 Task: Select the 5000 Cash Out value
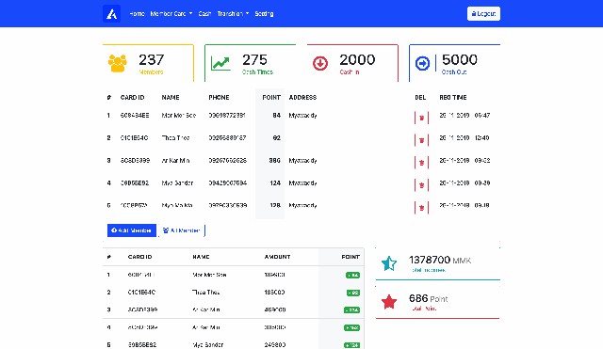click(460, 60)
